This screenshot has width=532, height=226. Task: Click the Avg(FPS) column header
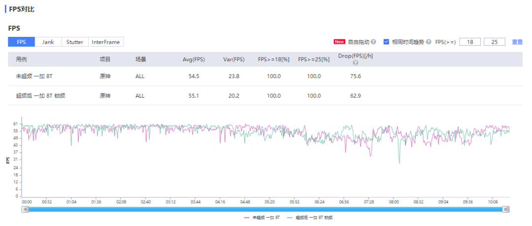pos(194,59)
